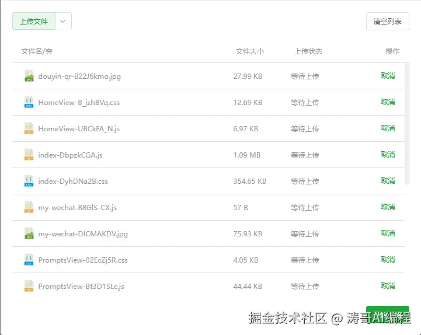Cancel upload of index-DbpzkCGA.js
Viewport: 421px width, 335px height.
(388, 155)
